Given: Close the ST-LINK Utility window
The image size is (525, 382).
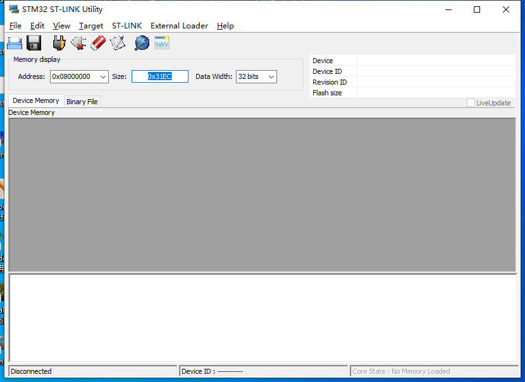Looking at the screenshot, I should (506, 9).
